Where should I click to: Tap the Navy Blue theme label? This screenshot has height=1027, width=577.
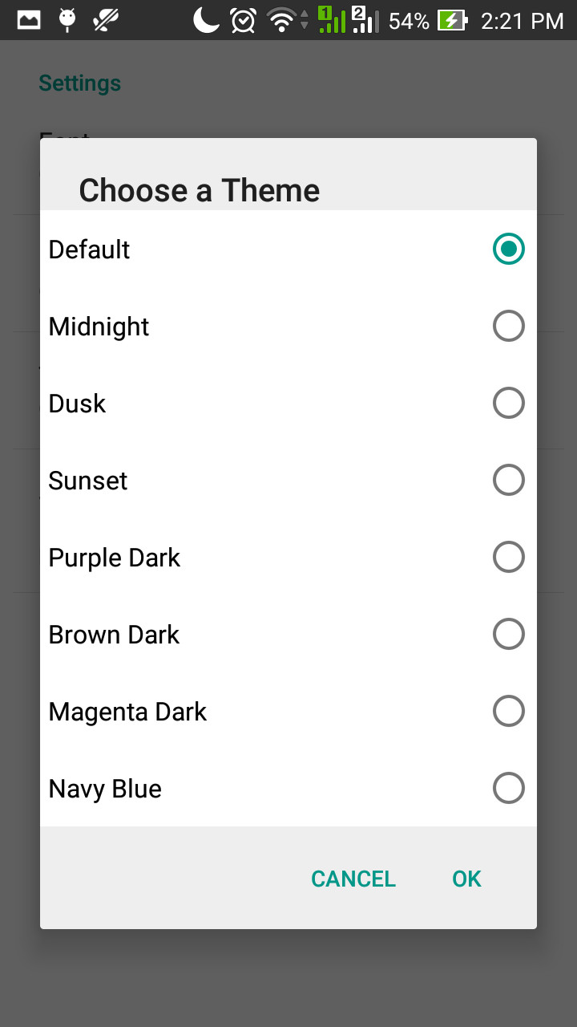pos(105,789)
